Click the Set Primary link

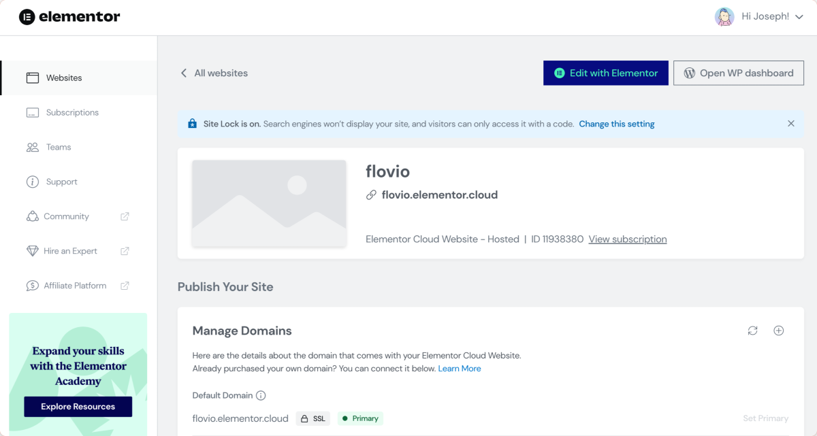tap(765, 418)
